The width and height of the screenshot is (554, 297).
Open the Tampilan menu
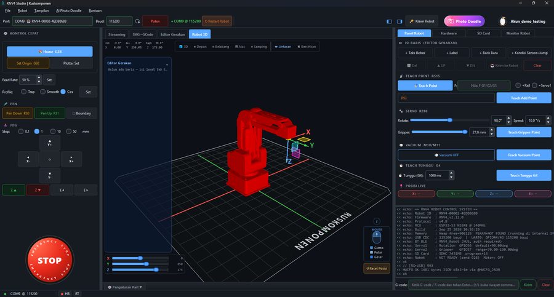41,10
